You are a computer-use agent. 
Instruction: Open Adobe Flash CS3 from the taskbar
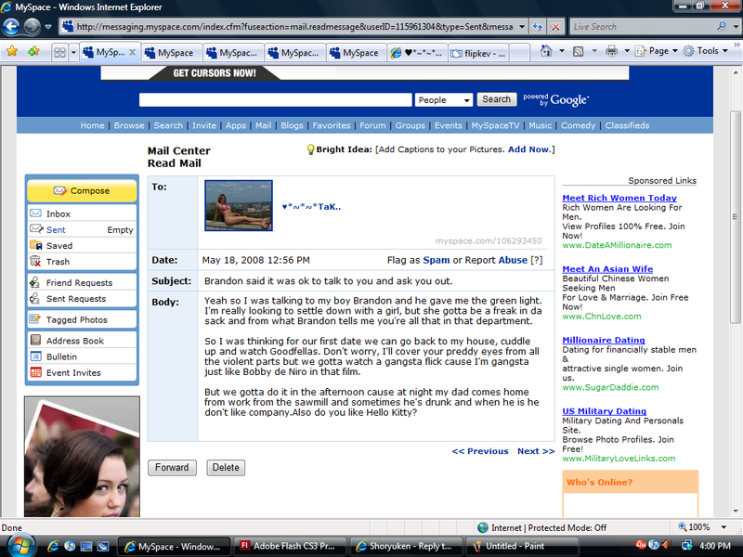click(x=289, y=546)
